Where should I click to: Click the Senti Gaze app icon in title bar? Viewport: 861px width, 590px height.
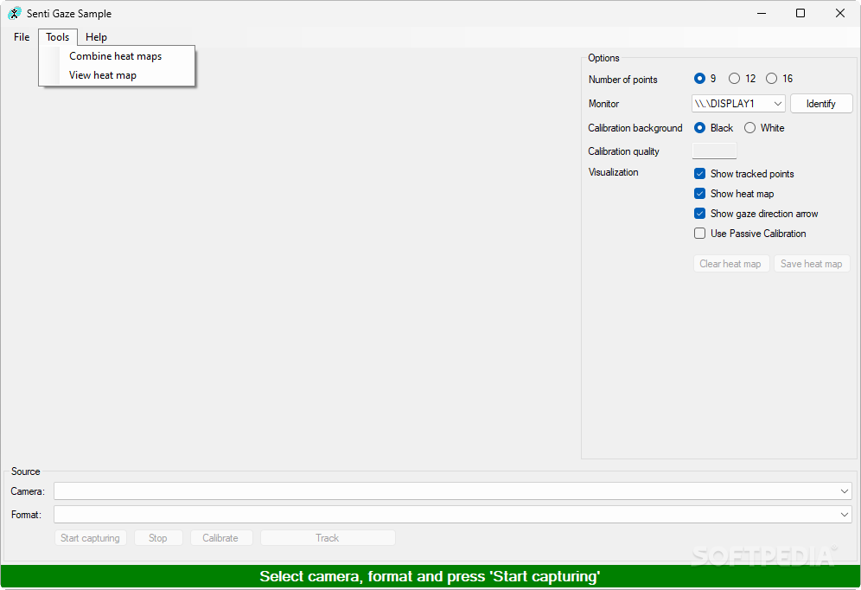15,13
